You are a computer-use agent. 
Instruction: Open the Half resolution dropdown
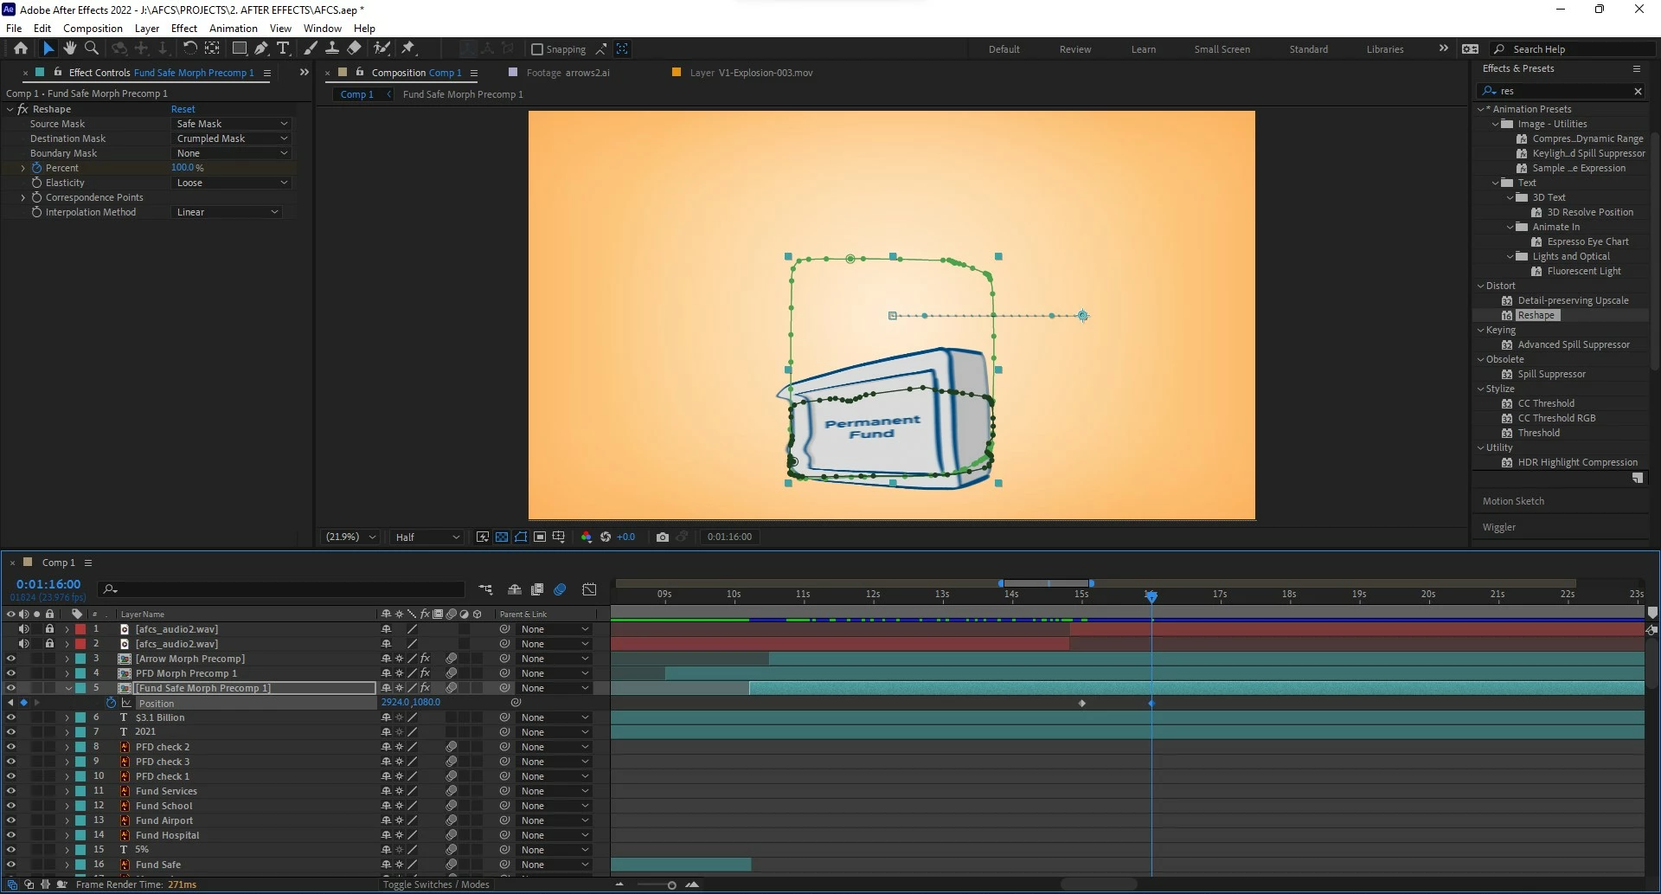pyautogui.click(x=427, y=537)
